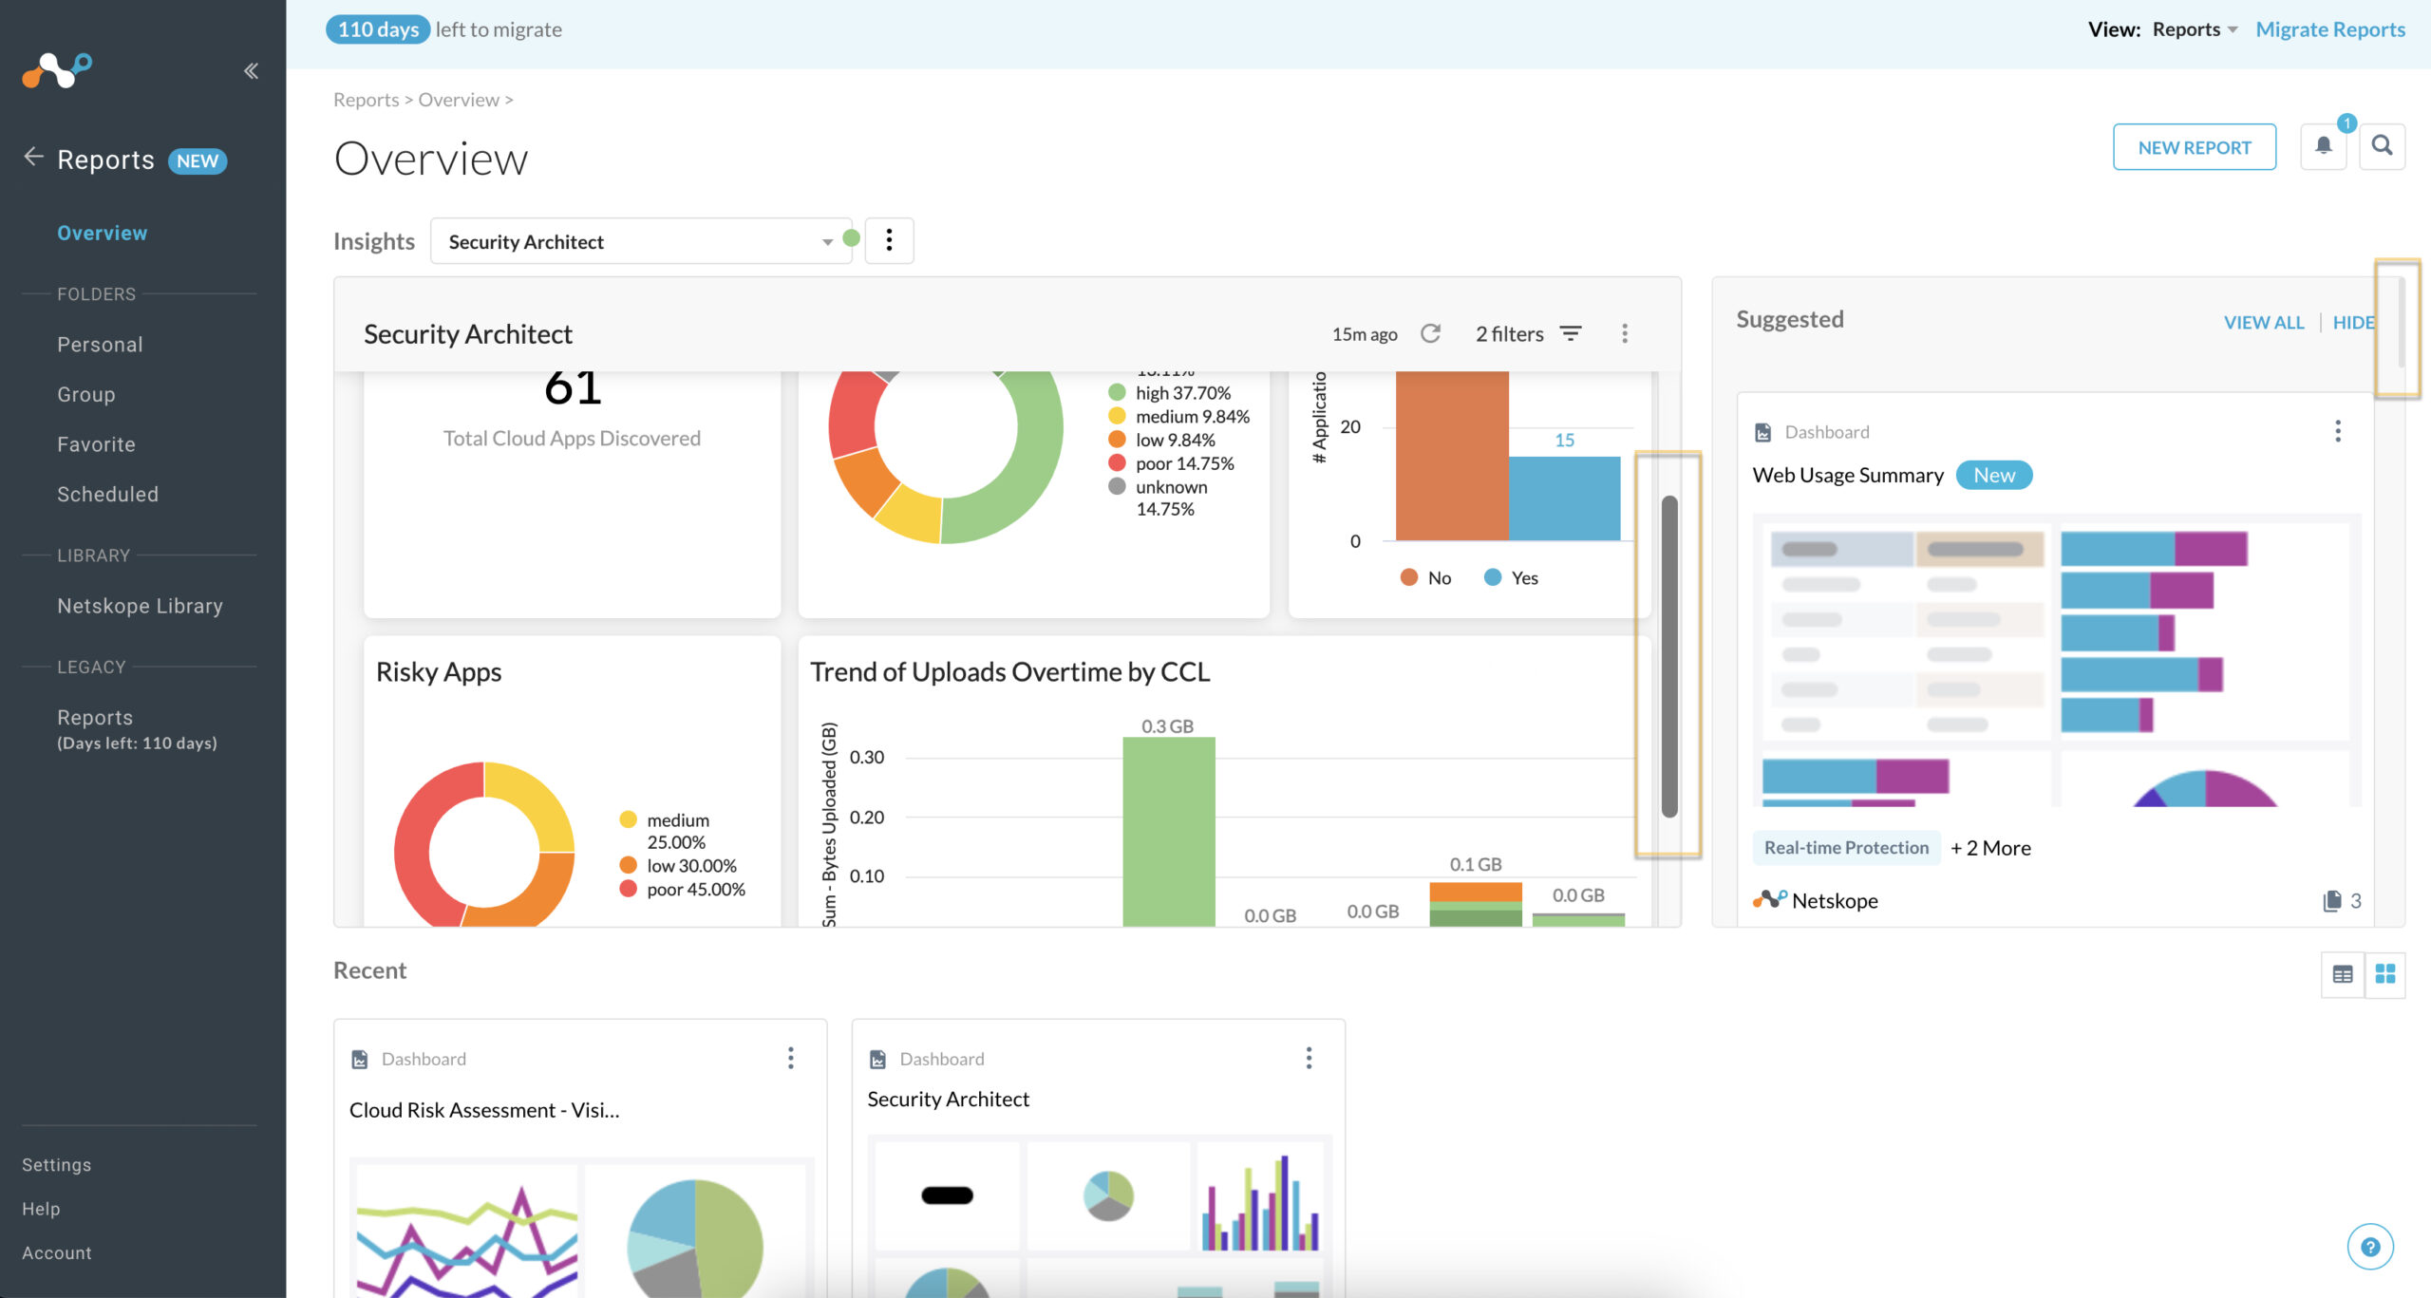The width and height of the screenshot is (2431, 1298).
Task: Click the Migrate Reports link
Action: coord(2329,29)
